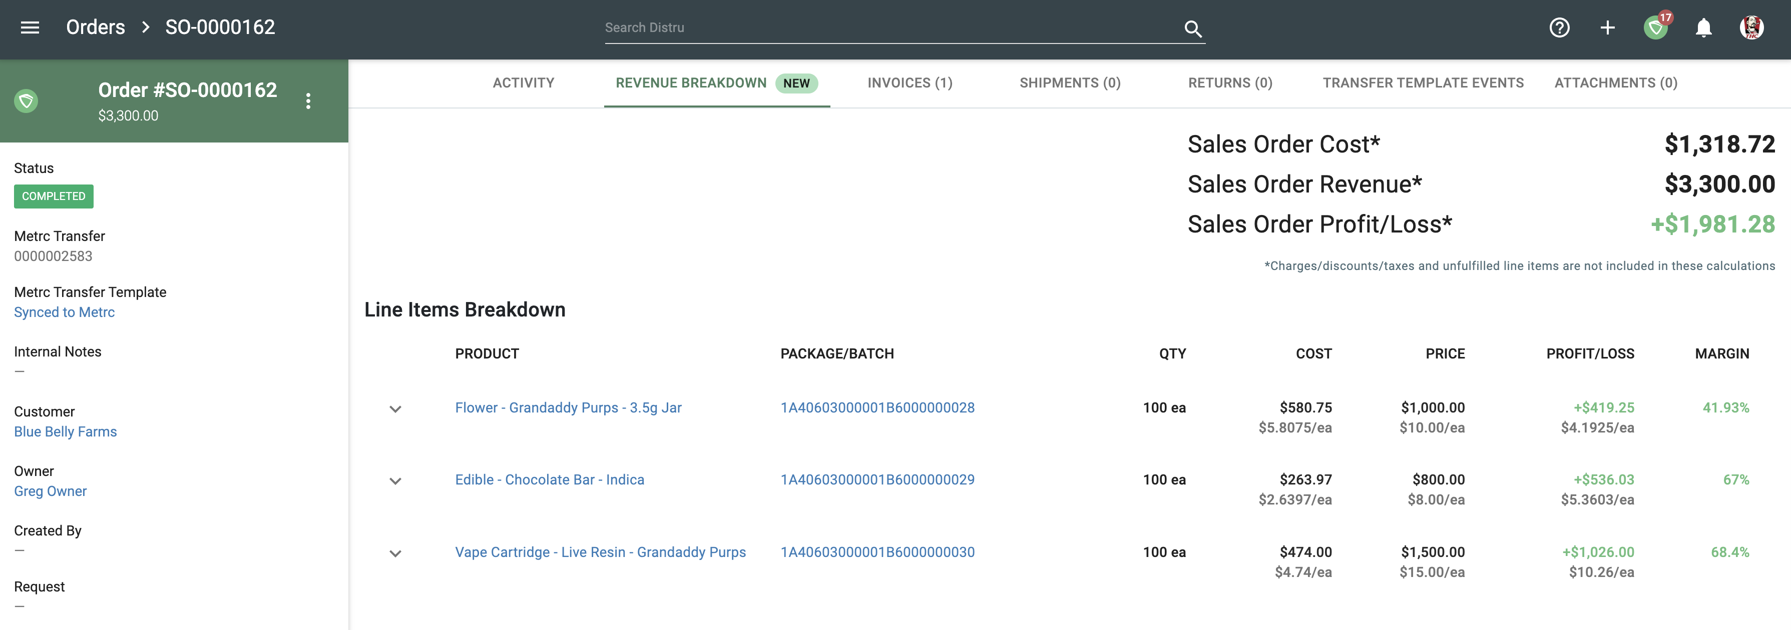Open the help icon in the top bar
This screenshot has width=1791, height=630.
tap(1559, 27)
